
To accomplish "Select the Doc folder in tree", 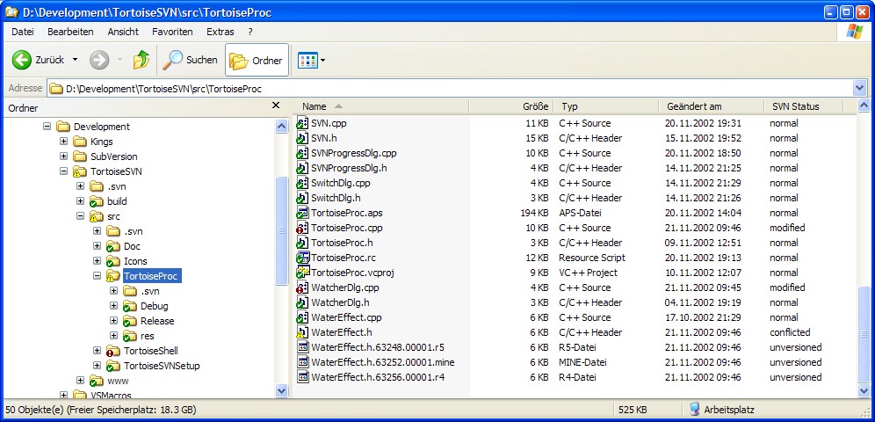I will point(132,246).
